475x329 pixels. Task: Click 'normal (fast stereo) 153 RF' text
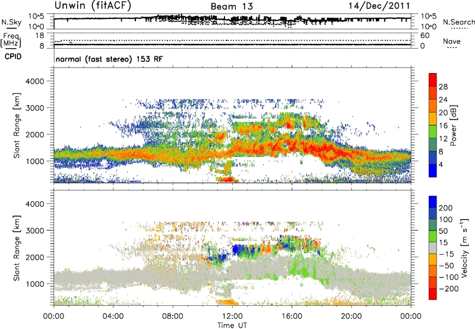pyautogui.click(x=109, y=59)
